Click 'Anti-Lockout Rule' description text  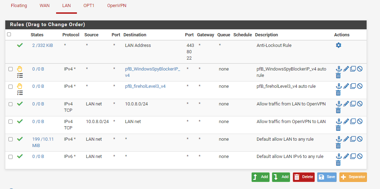pos(274,45)
